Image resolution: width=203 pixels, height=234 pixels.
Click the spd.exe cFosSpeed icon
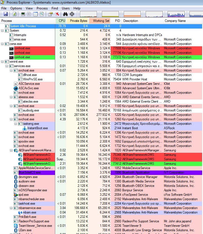(16, 195)
